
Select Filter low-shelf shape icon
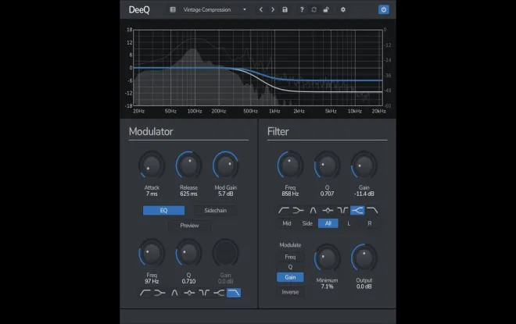(x=298, y=210)
